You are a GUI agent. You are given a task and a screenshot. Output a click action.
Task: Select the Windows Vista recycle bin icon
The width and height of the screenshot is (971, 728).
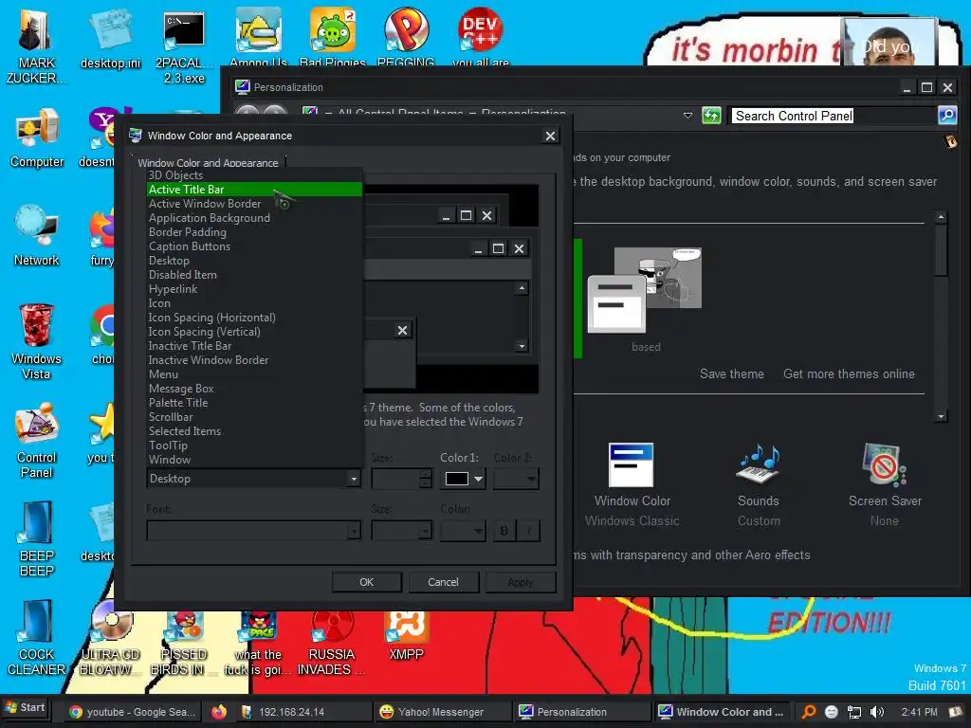[x=37, y=341]
